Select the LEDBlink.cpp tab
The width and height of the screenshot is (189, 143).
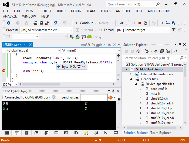coord(12,45)
